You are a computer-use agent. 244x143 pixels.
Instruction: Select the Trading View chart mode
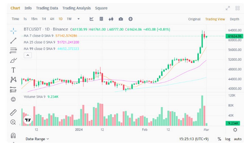(215, 19)
